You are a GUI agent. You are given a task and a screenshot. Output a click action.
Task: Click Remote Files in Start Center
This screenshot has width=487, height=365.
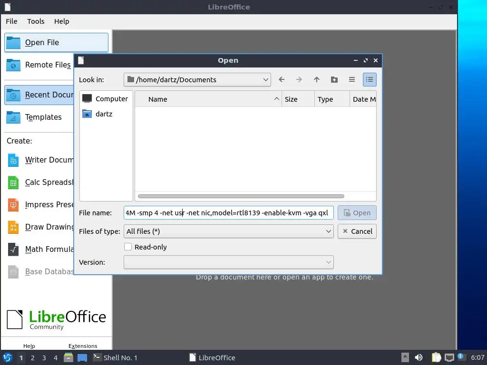[x=39, y=65]
